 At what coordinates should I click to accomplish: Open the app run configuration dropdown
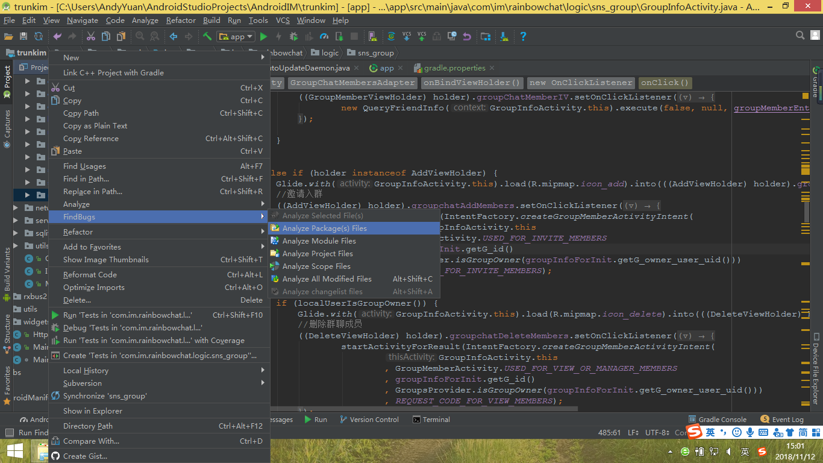(236, 36)
